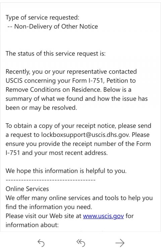The height and width of the screenshot is (252, 161).
Task: Click the lockboxsupport@uscis.dhs.gov email address
Action: [x=85, y=135]
